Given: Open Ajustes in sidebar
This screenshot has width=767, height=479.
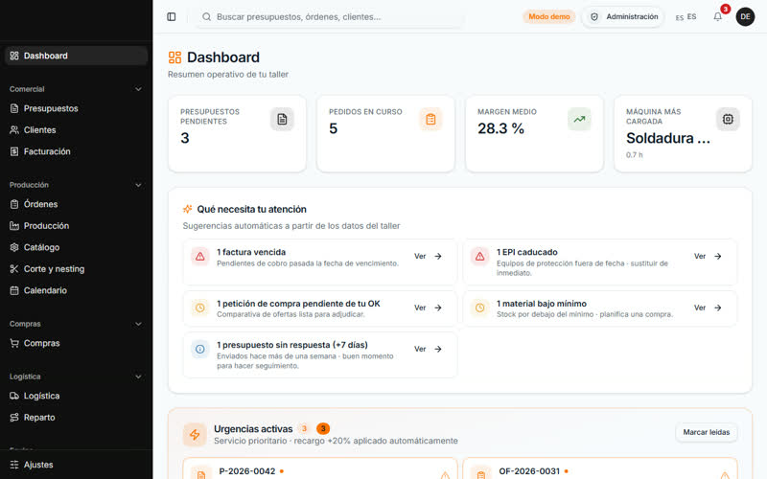Looking at the screenshot, I should click(x=77, y=465).
